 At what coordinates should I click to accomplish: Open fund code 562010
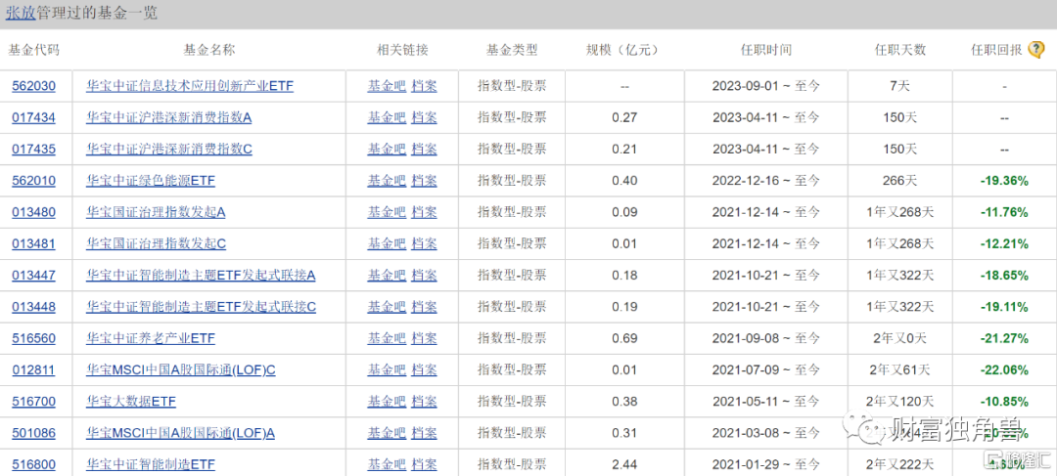pyautogui.click(x=33, y=181)
